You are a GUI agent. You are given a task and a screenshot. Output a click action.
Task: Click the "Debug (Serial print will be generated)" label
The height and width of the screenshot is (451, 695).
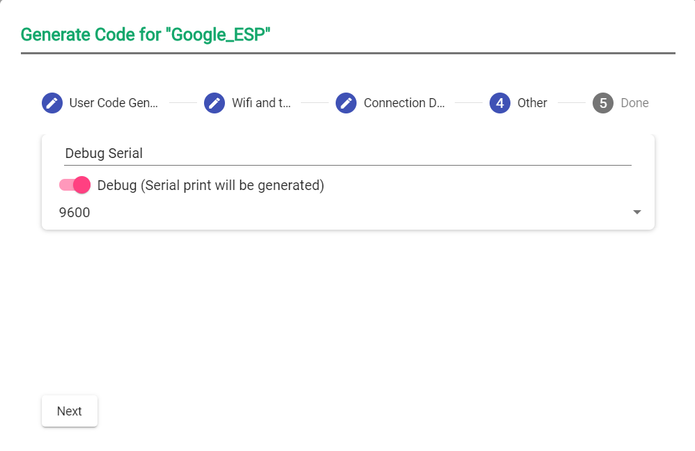[210, 186]
